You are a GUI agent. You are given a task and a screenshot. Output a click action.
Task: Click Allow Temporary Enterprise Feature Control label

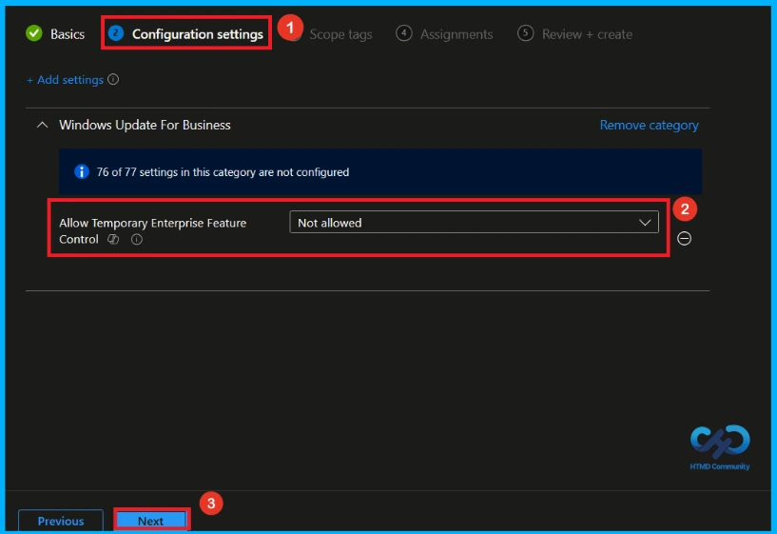(152, 231)
